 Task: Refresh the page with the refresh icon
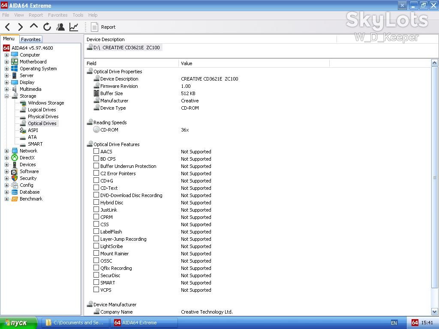pos(47,27)
